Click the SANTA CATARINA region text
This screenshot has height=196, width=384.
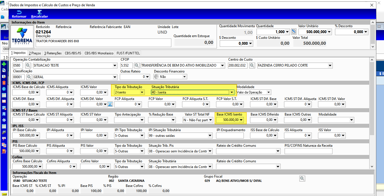pos(131,180)
